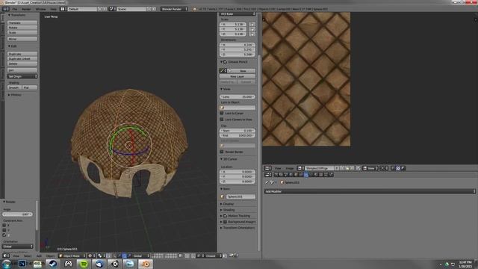Click the Grease Pencil draw brush icon
Image resolution: width=478 pixels, height=269 pixels.
[x=223, y=71]
